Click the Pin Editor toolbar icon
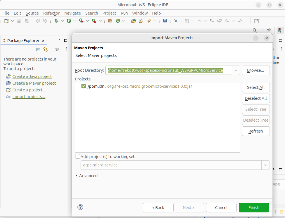285x218 pixels. point(256,21)
